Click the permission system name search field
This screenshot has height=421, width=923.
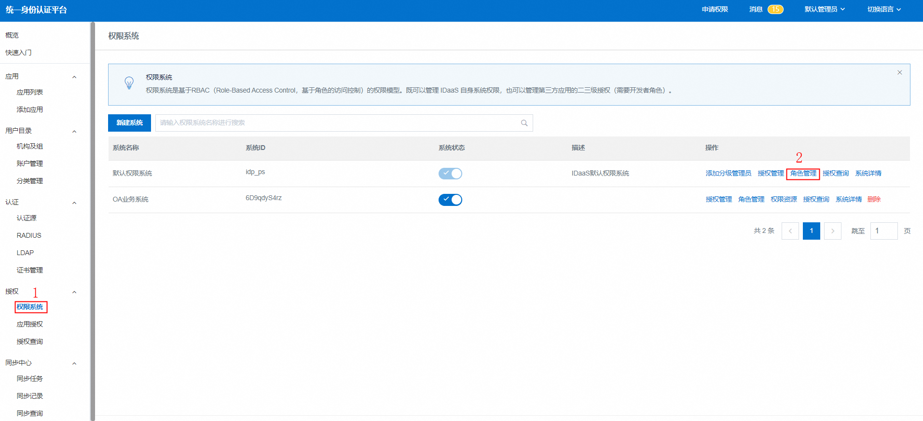click(338, 123)
